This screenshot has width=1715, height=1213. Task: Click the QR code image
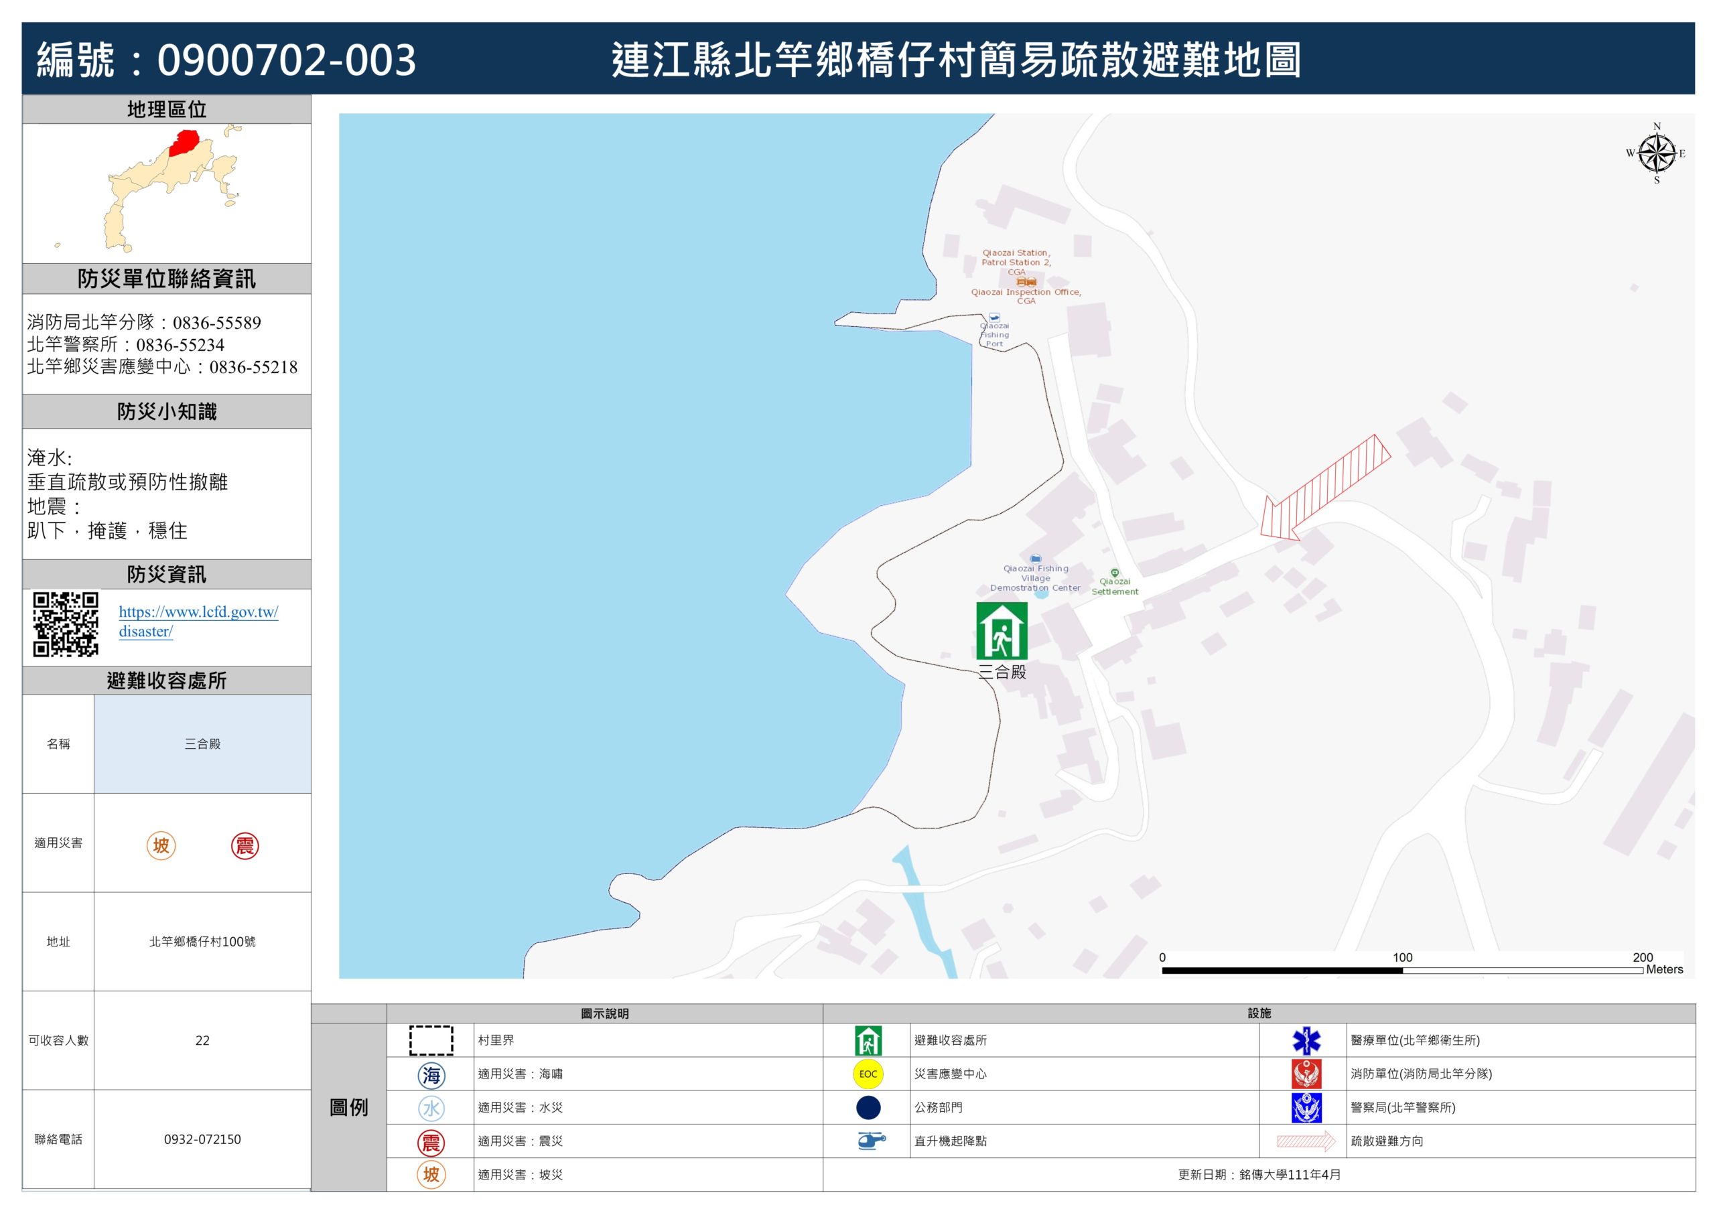point(66,624)
